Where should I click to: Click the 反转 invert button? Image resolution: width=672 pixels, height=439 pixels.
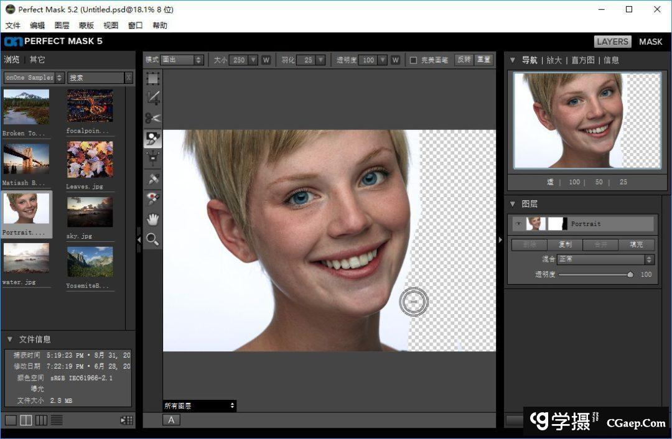coord(464,60)
